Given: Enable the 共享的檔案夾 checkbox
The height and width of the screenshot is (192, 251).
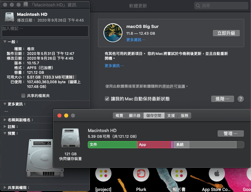Looking at the screenshot, I should [23, 96].
